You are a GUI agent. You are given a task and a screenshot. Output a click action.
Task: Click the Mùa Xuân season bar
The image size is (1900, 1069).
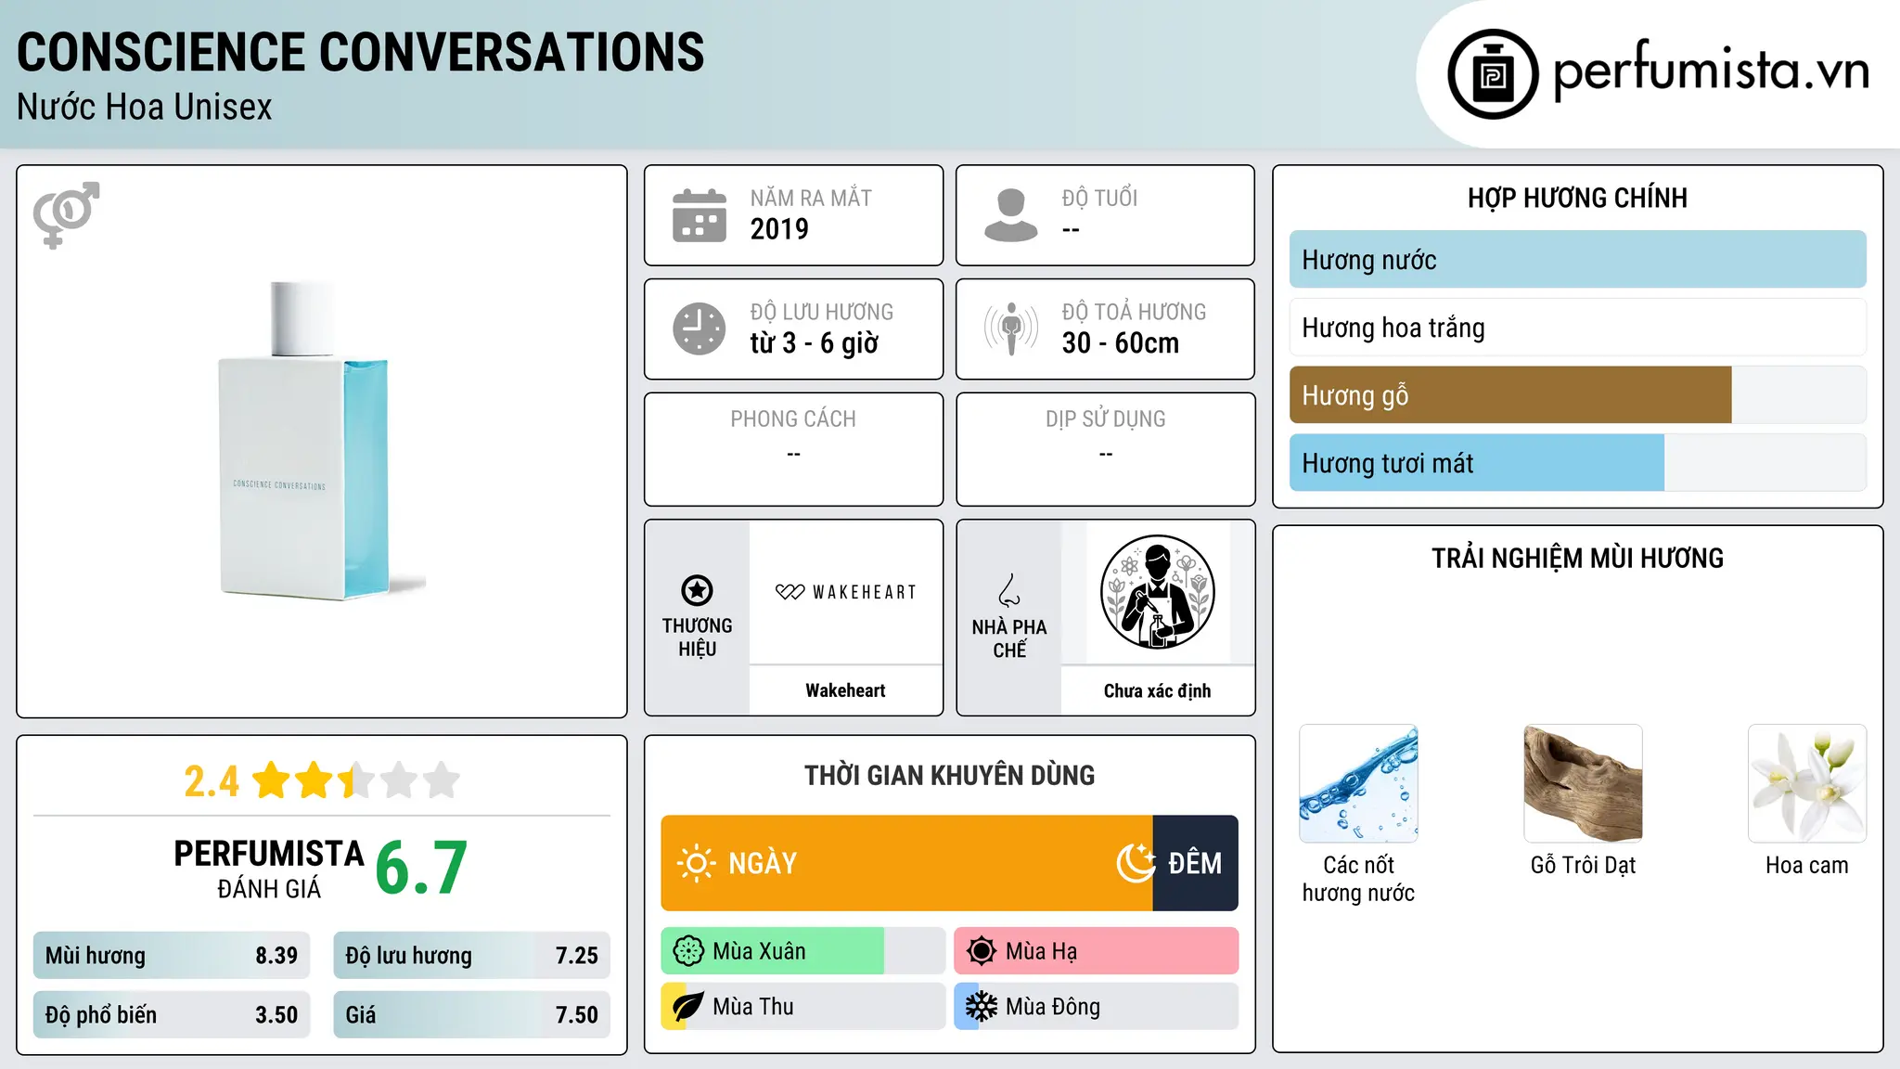point(803,951)
